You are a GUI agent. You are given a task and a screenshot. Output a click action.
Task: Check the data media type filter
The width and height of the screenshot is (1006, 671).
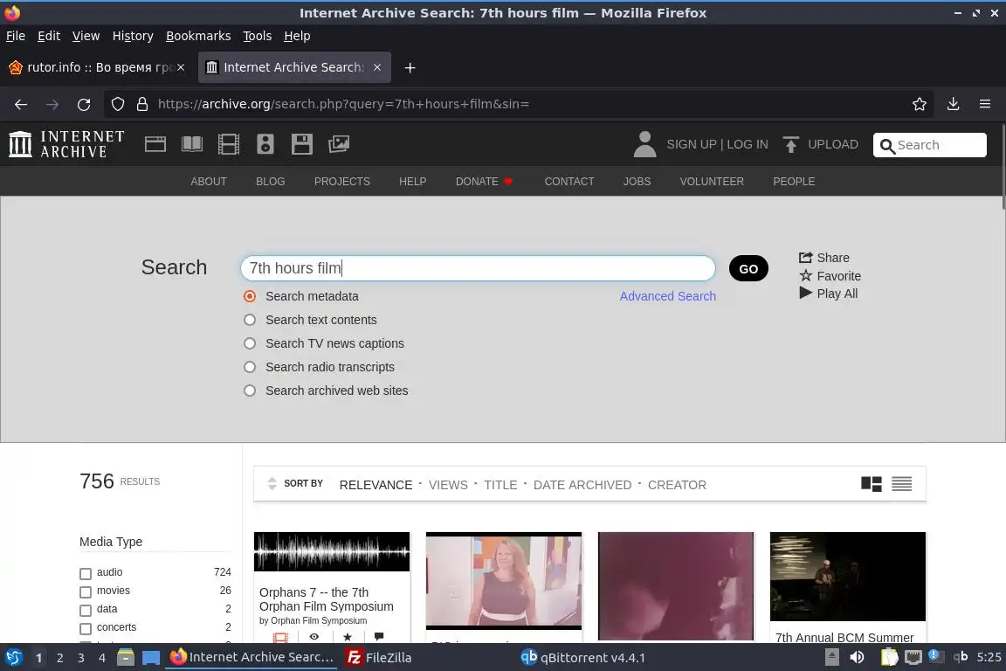(86, 610)
